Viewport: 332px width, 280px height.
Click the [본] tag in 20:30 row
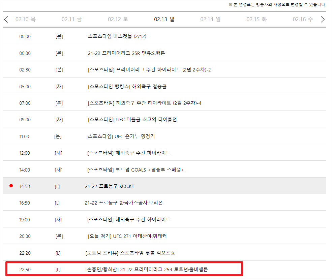click(59, 236)
